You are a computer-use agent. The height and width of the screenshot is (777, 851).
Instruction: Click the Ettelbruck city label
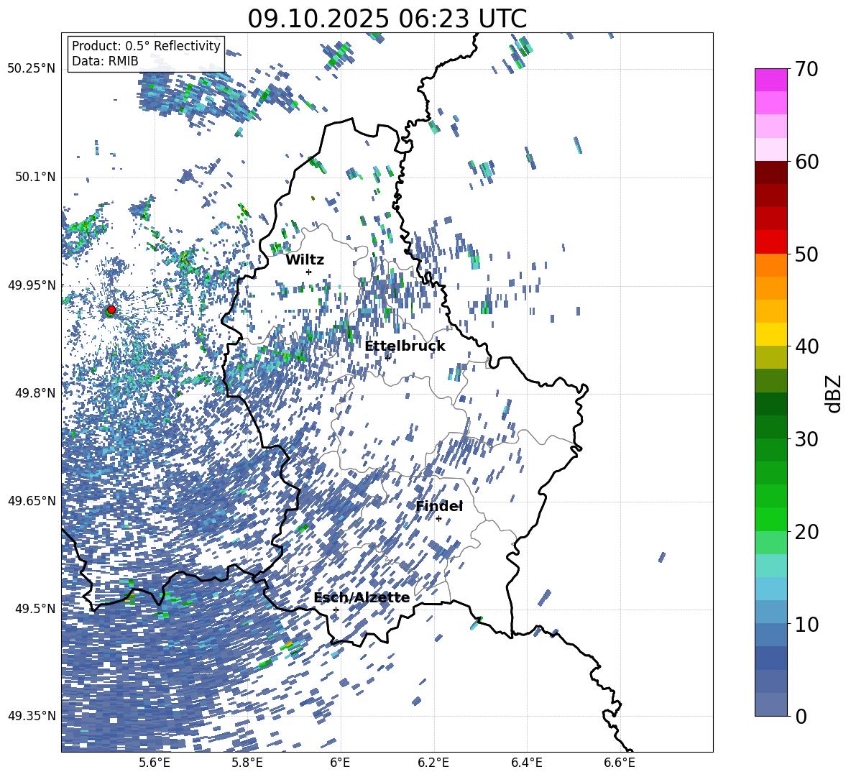click(x=405, y=346)
